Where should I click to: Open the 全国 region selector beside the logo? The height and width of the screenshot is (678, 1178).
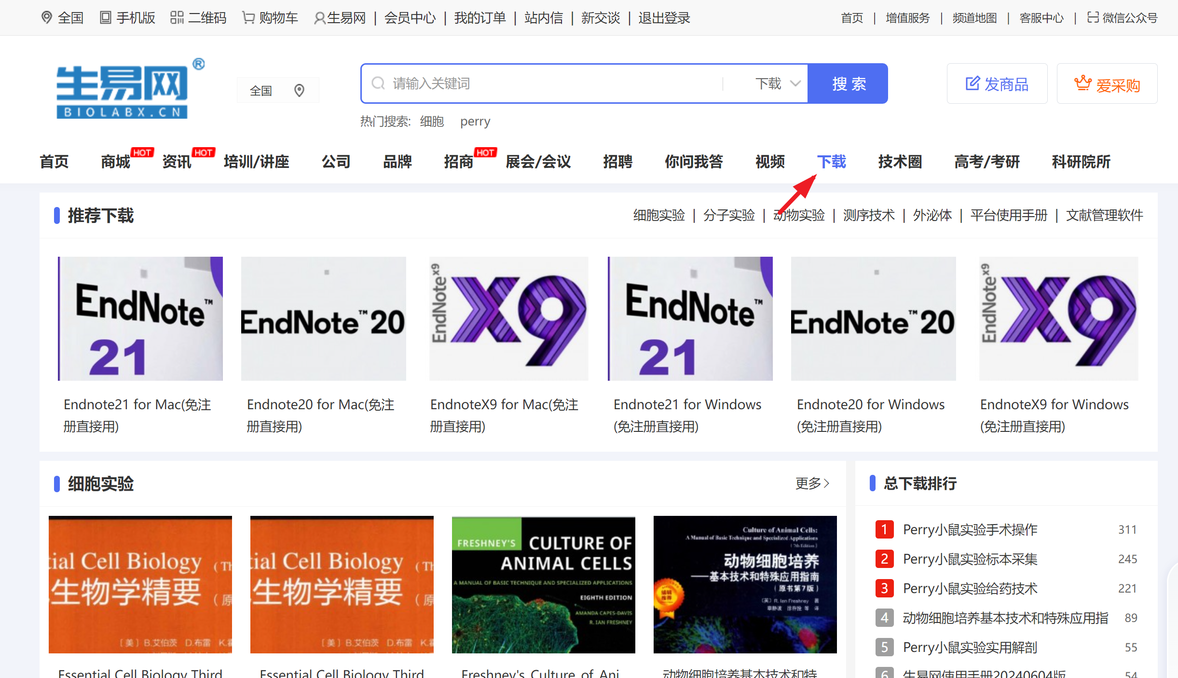[277, 90]
